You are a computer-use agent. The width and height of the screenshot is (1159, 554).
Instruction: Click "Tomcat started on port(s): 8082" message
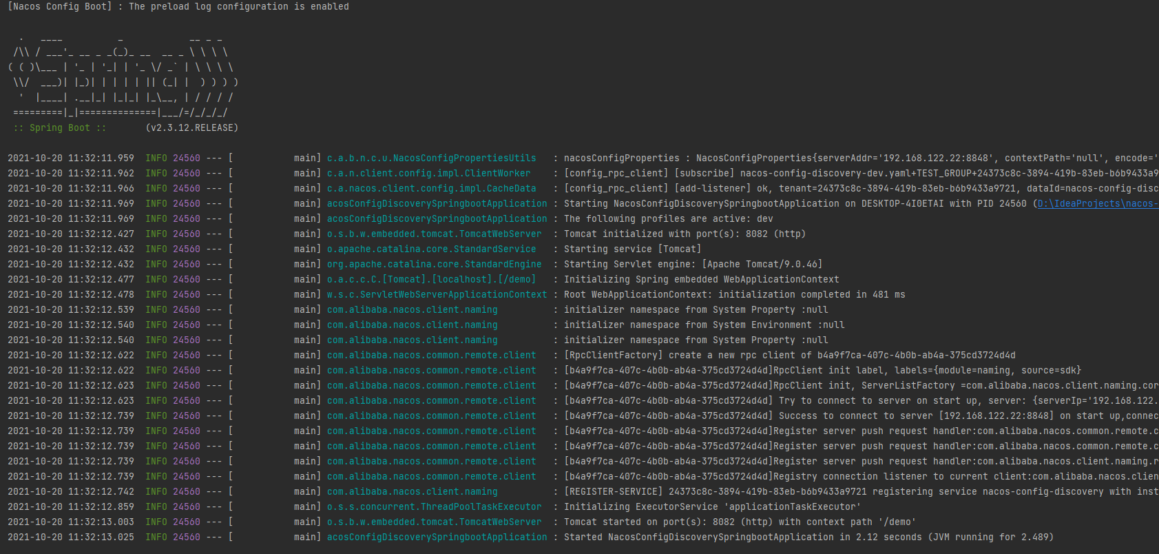740,522
